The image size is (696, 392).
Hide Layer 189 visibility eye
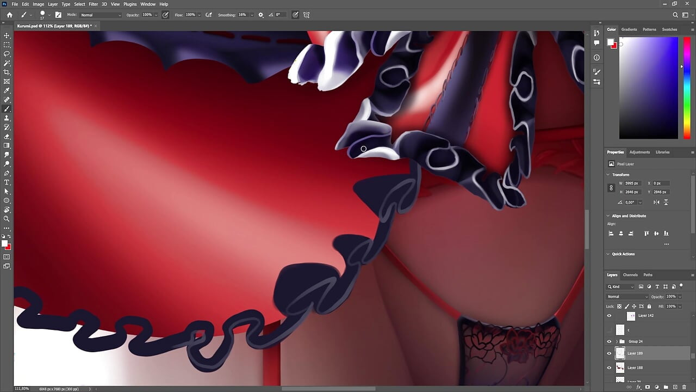[609, 353]
